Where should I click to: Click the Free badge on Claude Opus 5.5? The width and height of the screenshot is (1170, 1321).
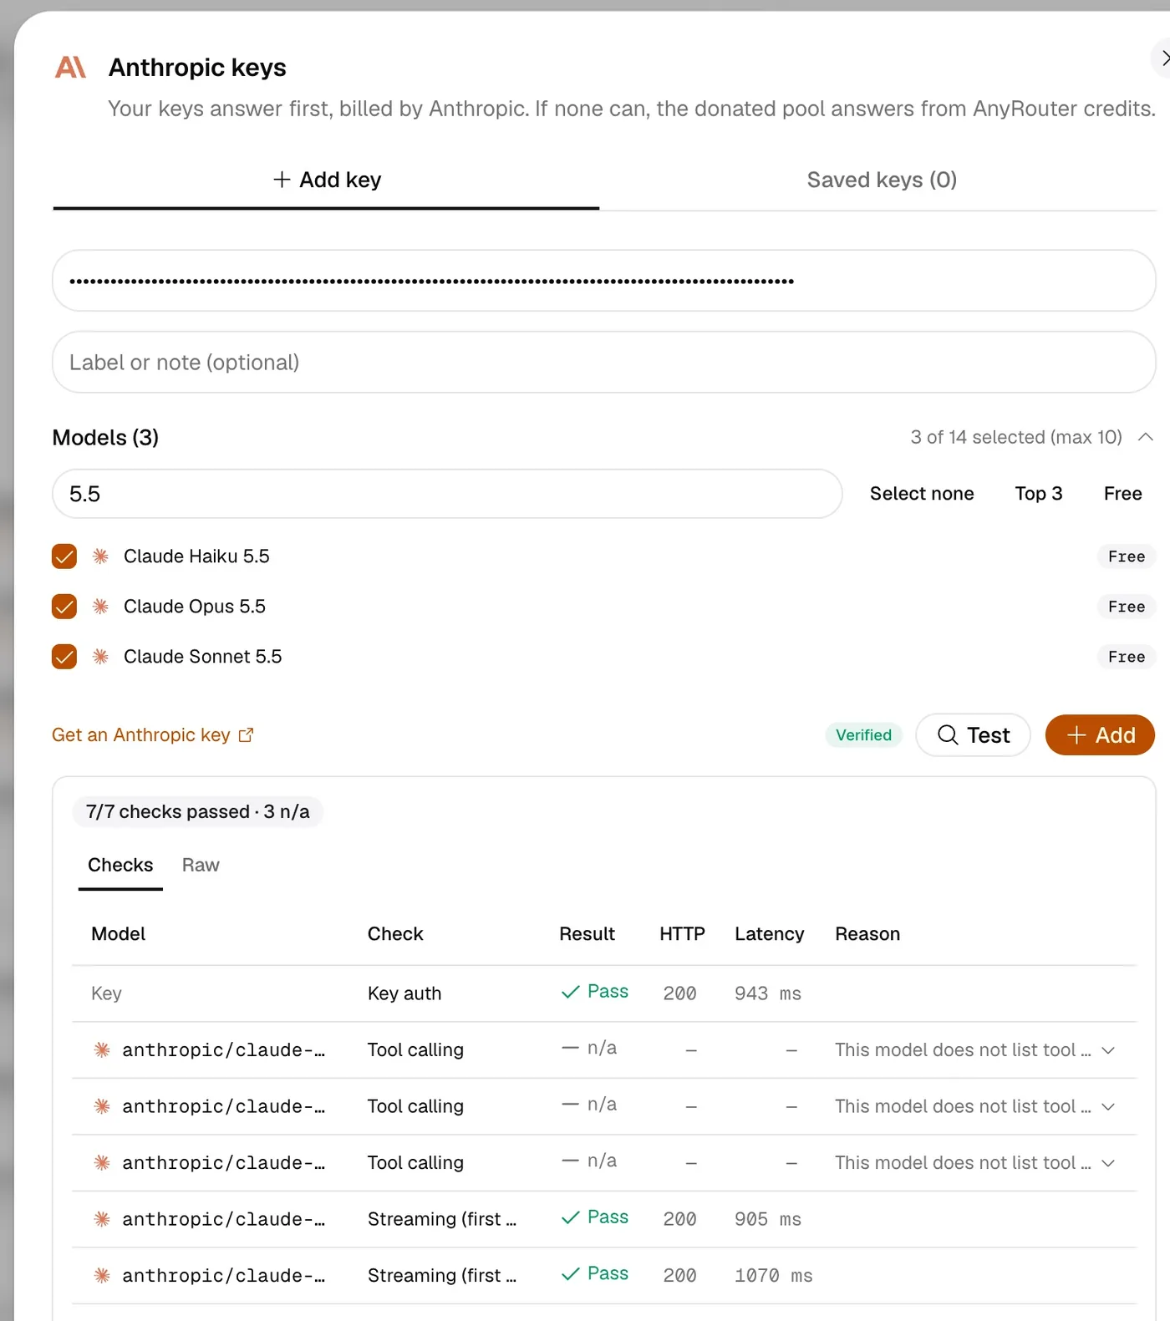(1127, 607)
